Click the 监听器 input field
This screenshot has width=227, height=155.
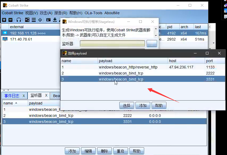[112, 44]
